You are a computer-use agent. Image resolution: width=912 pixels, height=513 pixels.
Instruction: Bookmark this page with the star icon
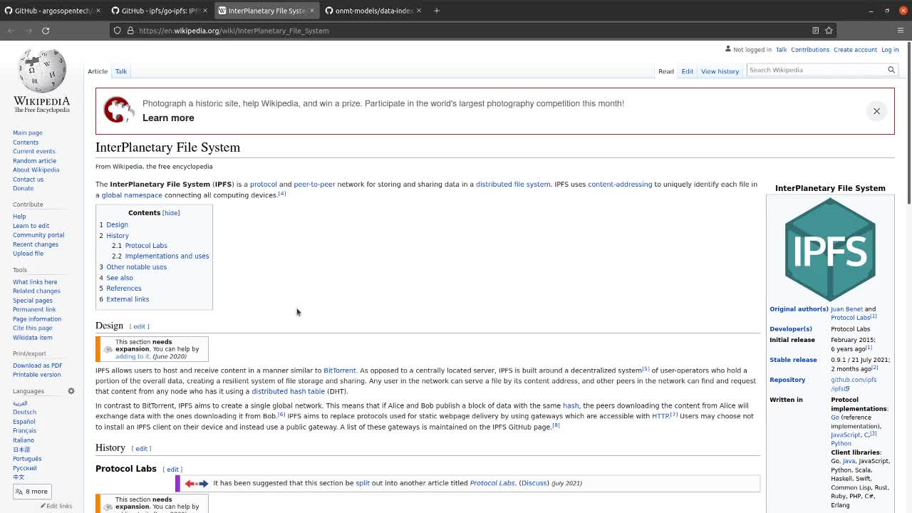coord(829,31)
